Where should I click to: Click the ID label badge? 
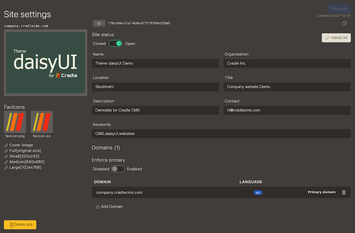coord(99,23)
